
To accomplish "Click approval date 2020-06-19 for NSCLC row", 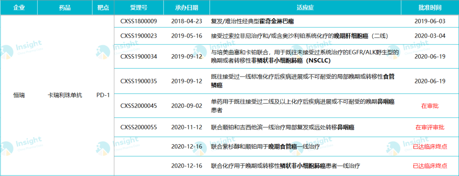I will pos(430,56).
